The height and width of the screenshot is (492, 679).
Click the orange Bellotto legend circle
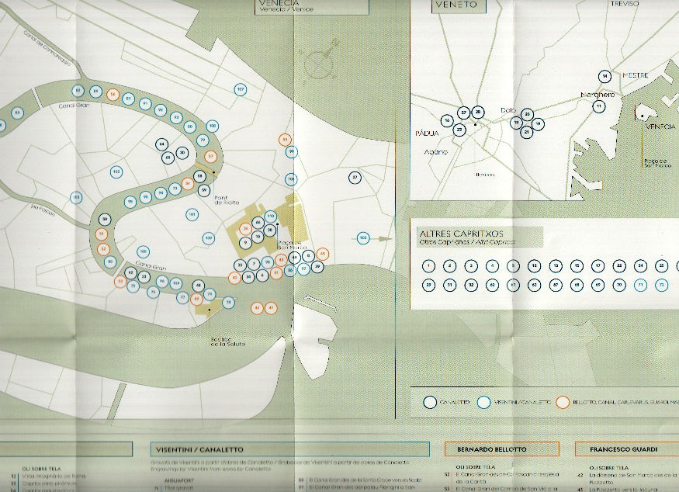coord(563,402)
